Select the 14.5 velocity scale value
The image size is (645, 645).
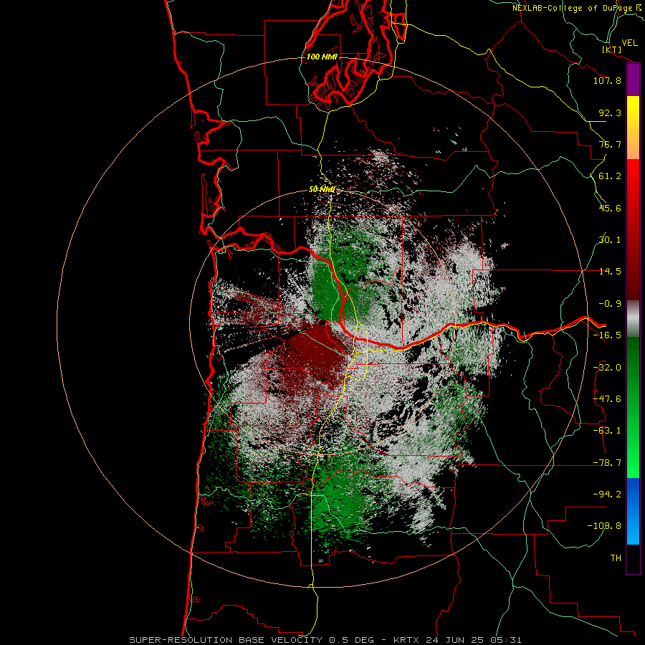pos(610,272)
